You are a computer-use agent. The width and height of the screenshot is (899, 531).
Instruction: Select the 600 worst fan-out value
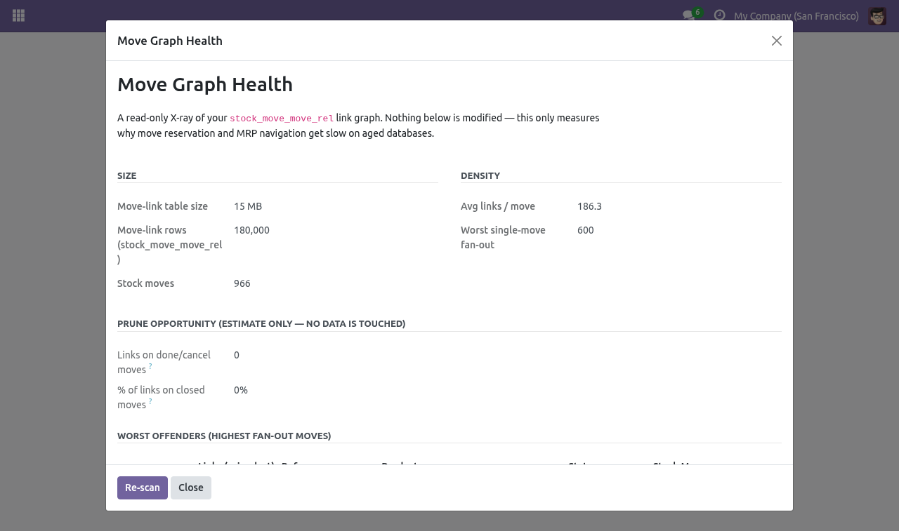coord(586,230)
